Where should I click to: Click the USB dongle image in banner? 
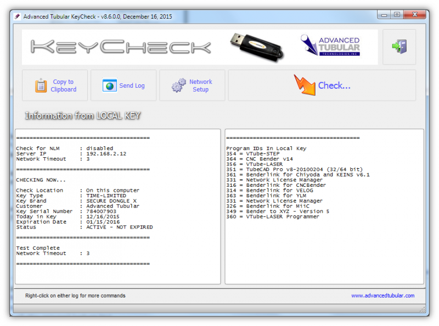coord(257,47)
